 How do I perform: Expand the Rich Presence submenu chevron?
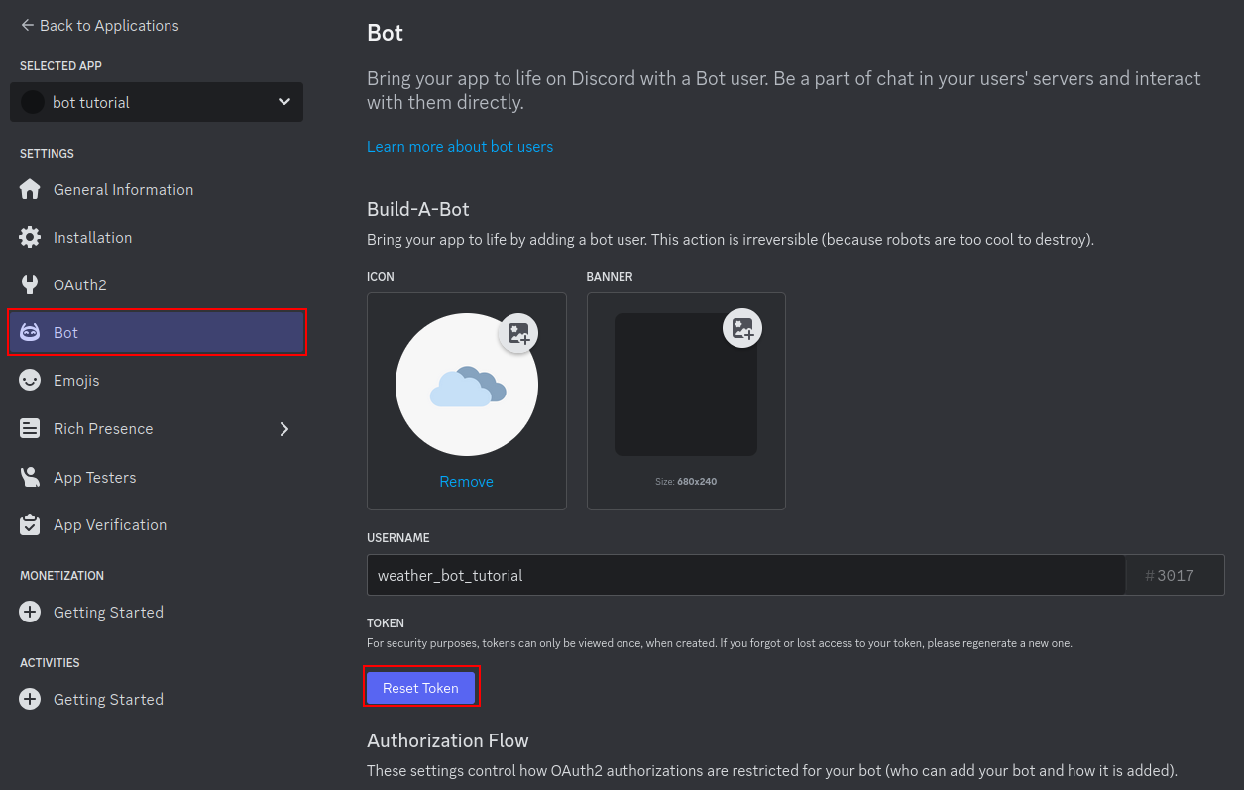pos(284,429)
